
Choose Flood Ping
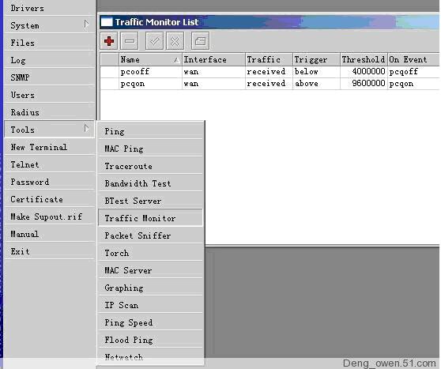point(150,340)
